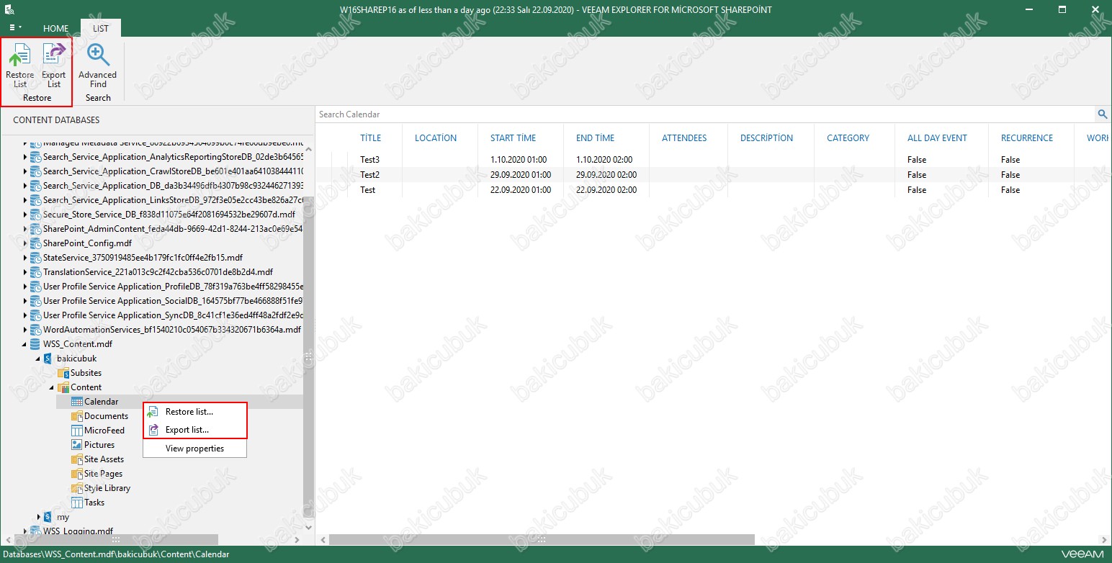Click the Content folder icon
Screen dimensions: 1112x563
[63, 387]
